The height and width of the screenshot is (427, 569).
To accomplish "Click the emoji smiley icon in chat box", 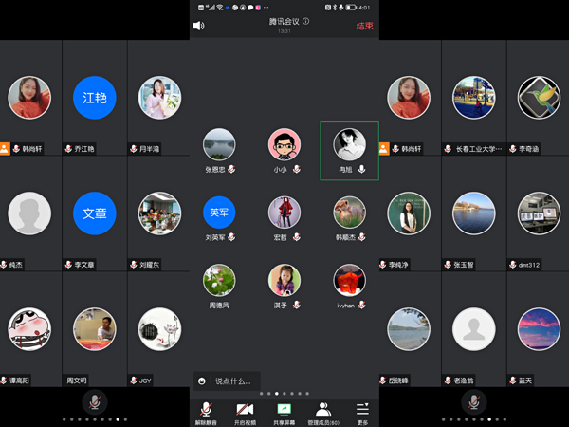I will click(x=202, y=381).
